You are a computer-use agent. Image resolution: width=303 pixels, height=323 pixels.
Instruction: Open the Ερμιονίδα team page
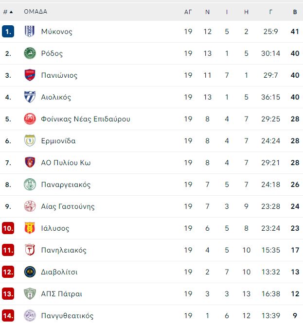click(58, 141)
